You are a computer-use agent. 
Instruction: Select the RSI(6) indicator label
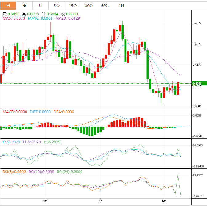(14, 172)
